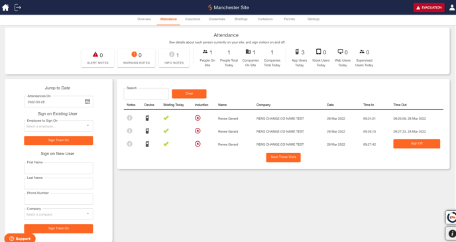The width and height of the screenshot is (456, 242).
Task: Click the Sign Off button for 09:27:42 visit
Action: coord(416,144)
